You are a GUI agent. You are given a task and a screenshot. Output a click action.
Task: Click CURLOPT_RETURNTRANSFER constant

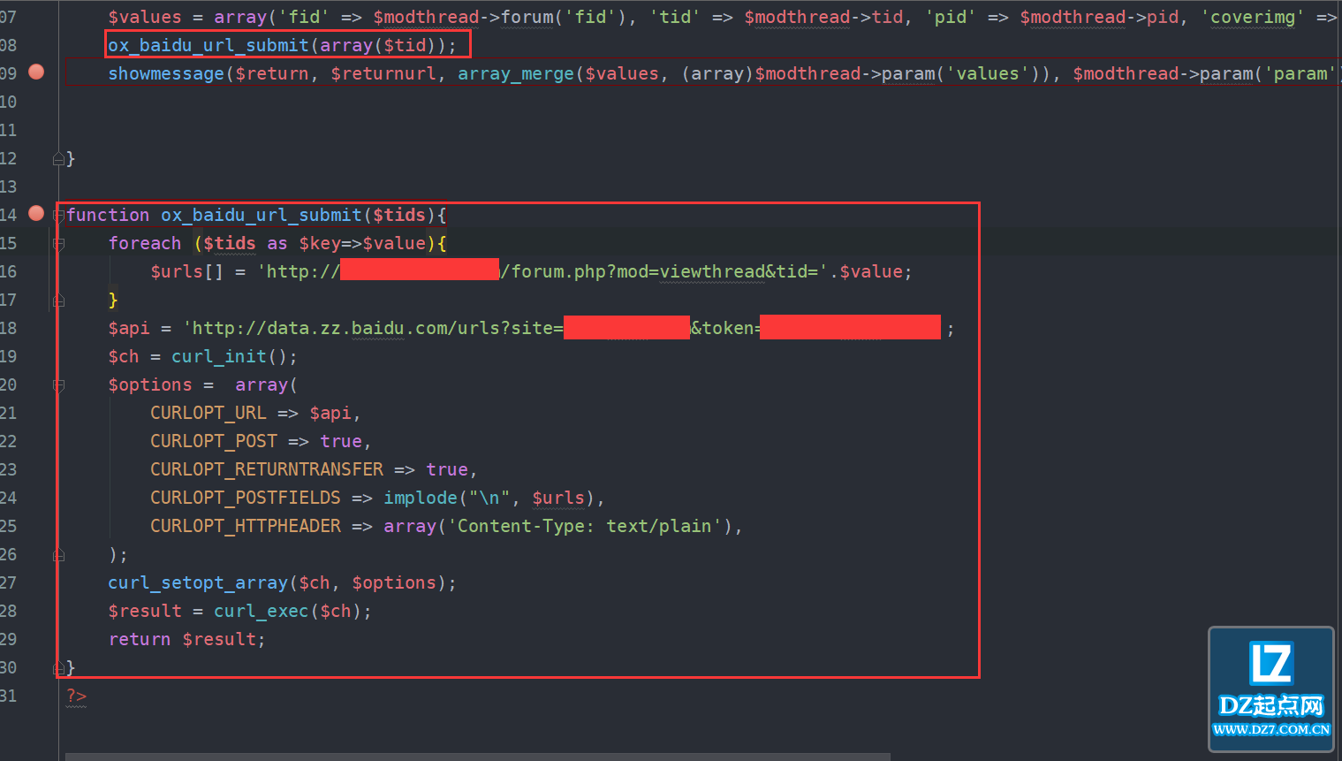pos(267,469)
